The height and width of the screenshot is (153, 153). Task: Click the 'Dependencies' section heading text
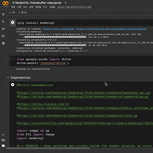(x=21, y=78)
